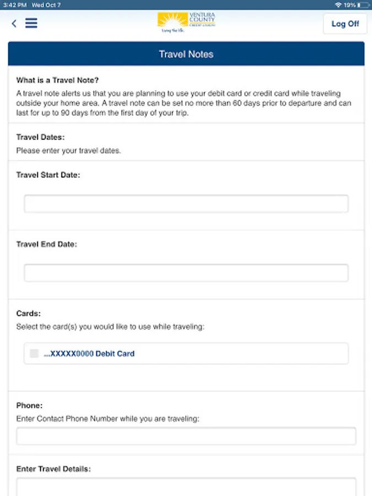The width and height of the screenshot is (372, 496).
Task: Tap the Ventura County Credit Union logo
Action: [x=186, y=23]
